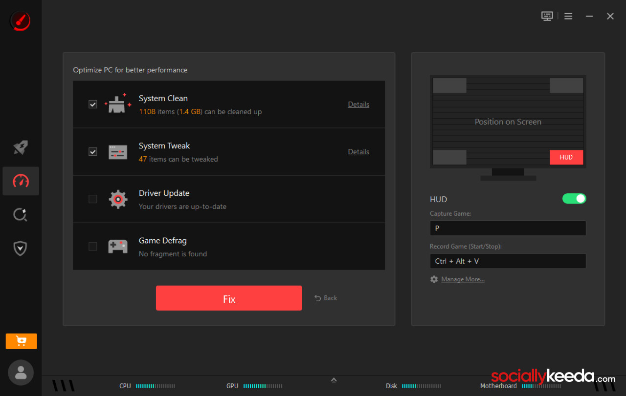Open the rocket Boost sidebar section

tap(21, 147)
